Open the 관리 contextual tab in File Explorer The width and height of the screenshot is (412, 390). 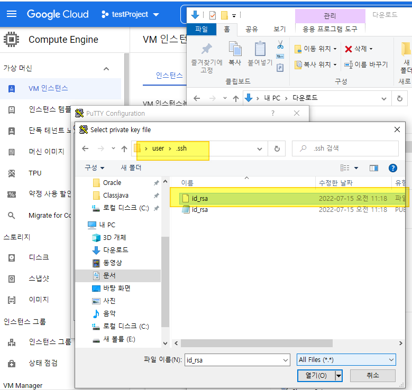point(330,16)
